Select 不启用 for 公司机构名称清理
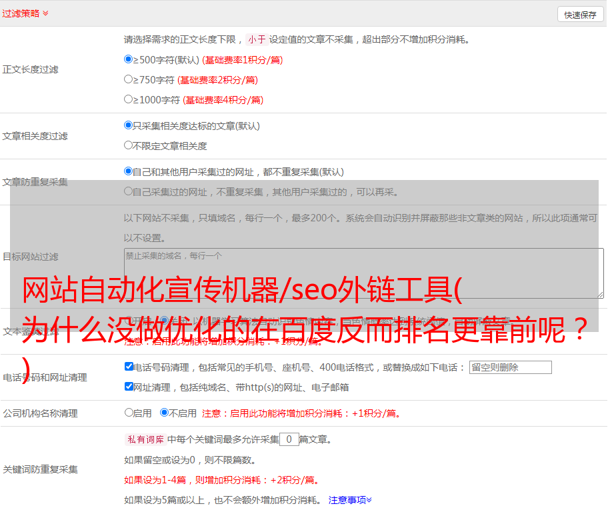The image size is (608, 512). [x=164, y=413]
